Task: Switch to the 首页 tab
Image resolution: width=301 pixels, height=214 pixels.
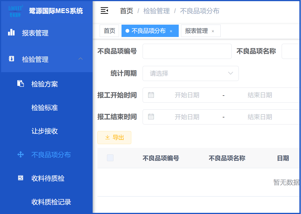Action: (109, 31)
